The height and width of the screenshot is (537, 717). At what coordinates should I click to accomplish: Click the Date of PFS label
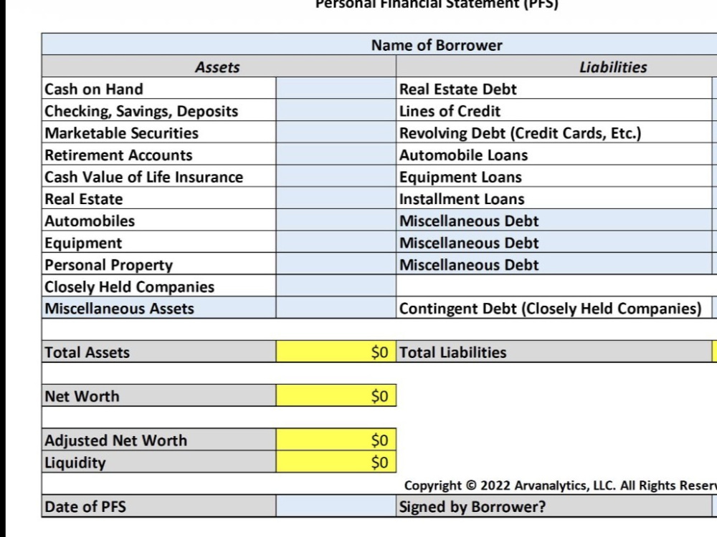point(85,506)
